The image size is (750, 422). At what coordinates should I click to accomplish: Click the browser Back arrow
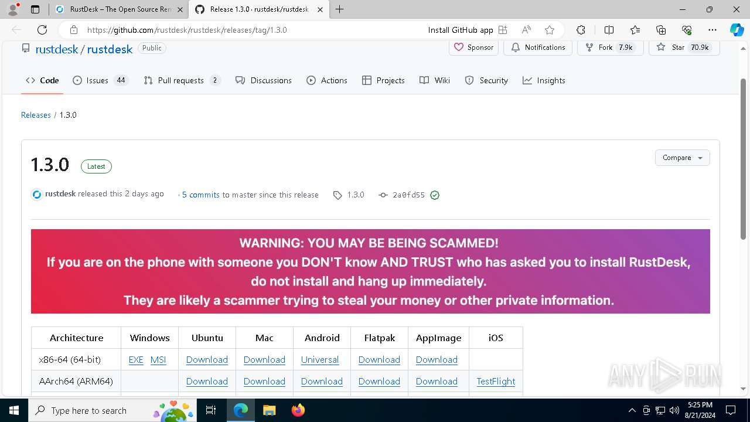tap(16, 30)
